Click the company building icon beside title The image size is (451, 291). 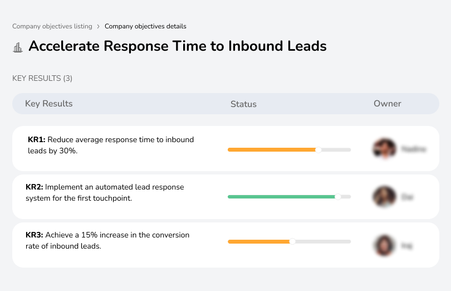18,47
